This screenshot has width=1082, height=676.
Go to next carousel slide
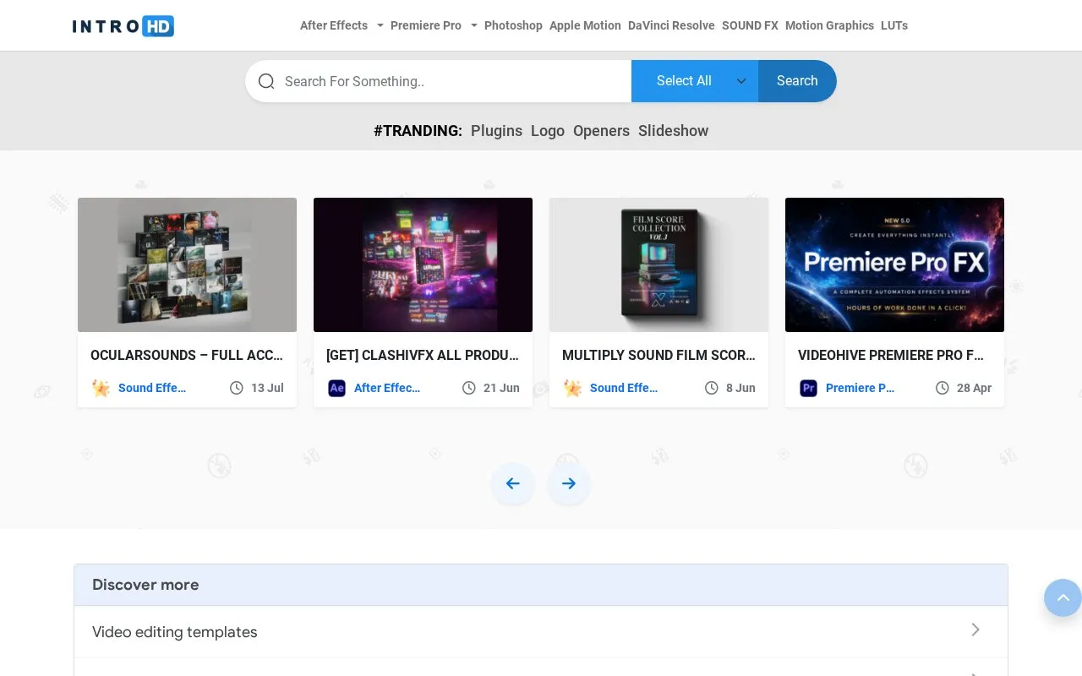(568, 483)
